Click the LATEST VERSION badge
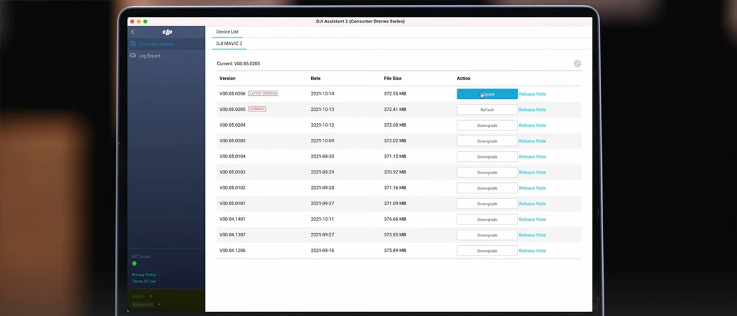This screenshot has width=737, height=316. pos(263,93)
